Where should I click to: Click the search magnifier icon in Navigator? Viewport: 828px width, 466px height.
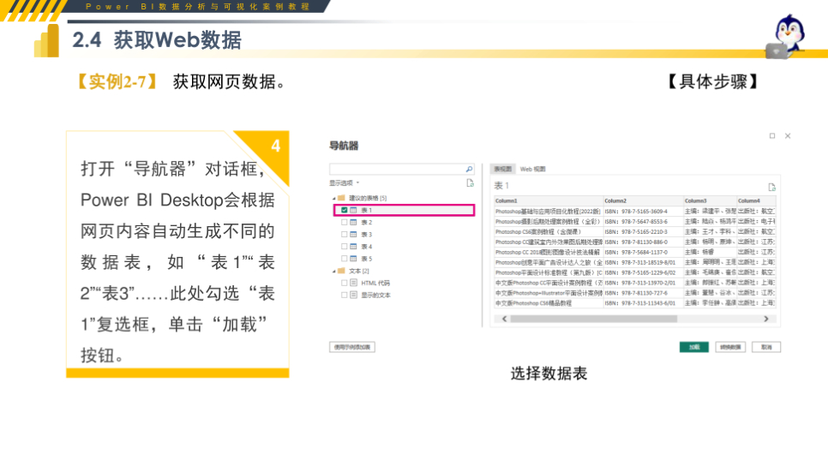tap(469, 169)
